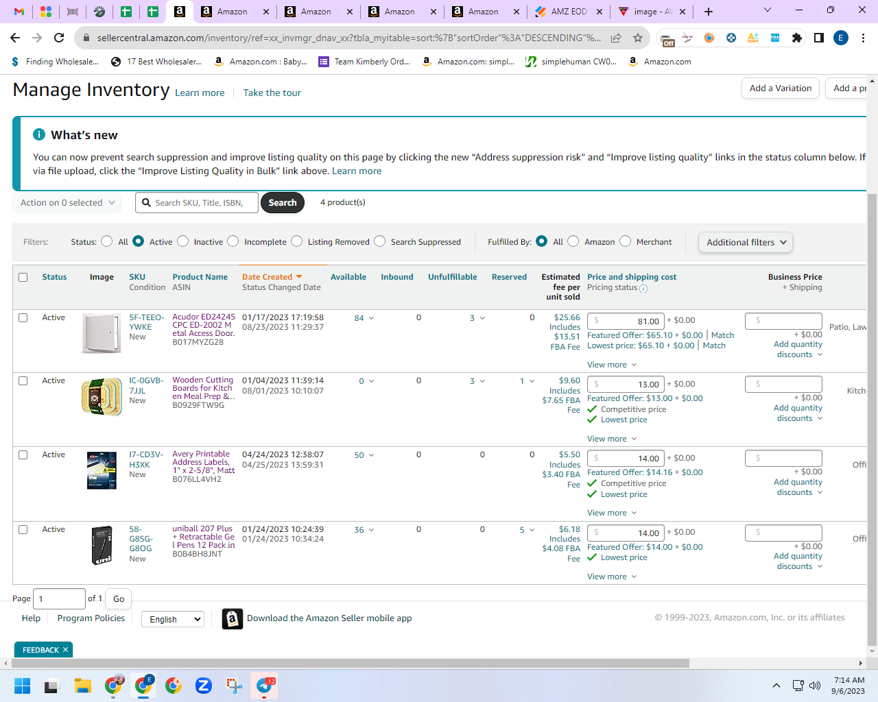
Task: Tick the checkbox for Avery Printable Labels row
Action: coord(23,455)
